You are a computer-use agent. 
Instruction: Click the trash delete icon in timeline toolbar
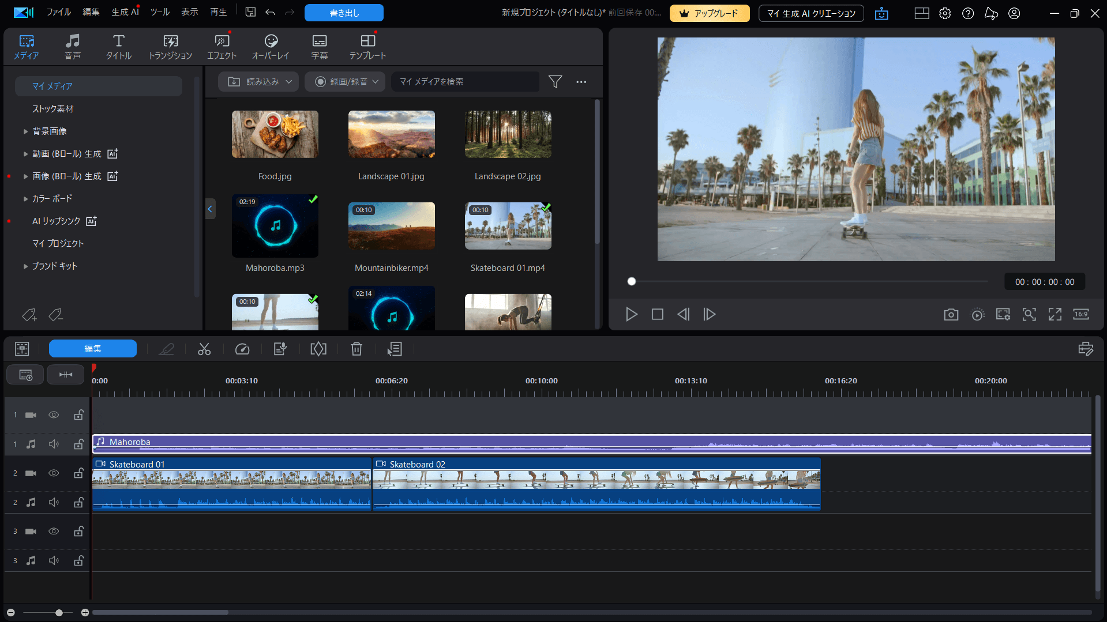357,349
